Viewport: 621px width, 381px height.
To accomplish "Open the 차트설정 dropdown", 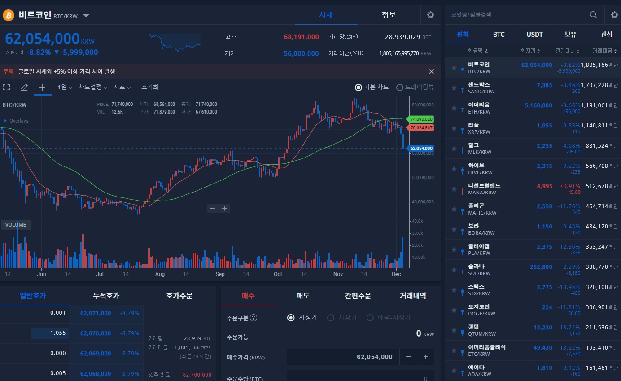I will tap(93, 87).
